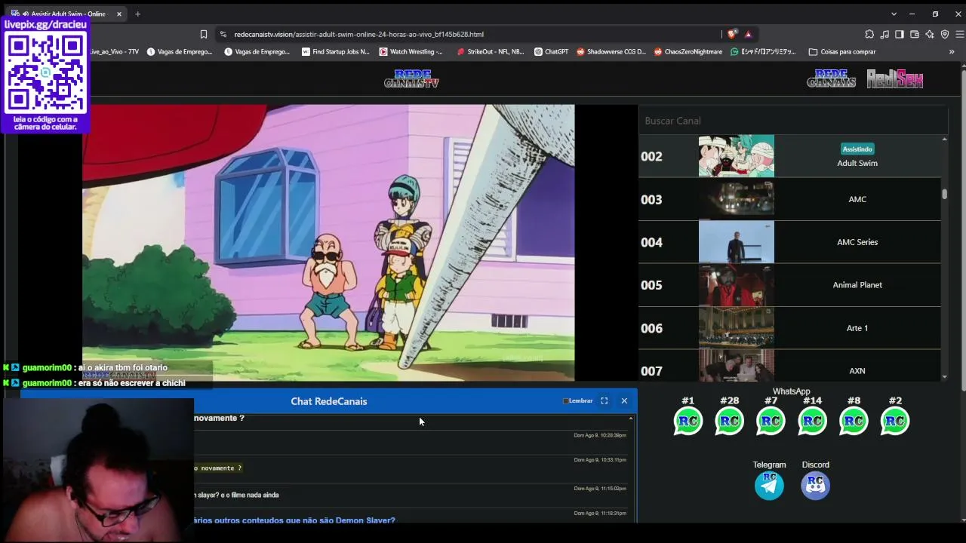Click the Rede Canais logo at right

tap(831, 79)
